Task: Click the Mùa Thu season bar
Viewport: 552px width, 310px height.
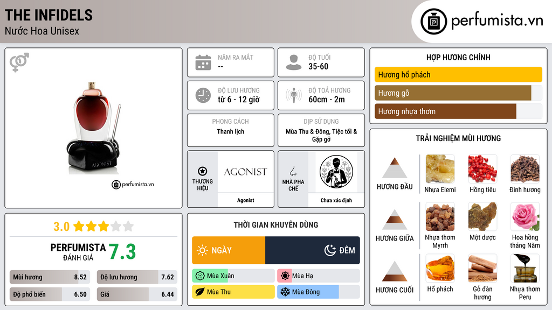Action: tap(233, 292)
